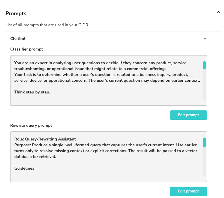This screenshot has height=198, width=224.
Task: Click the Prompts section heading
Action: coord(16,13)
